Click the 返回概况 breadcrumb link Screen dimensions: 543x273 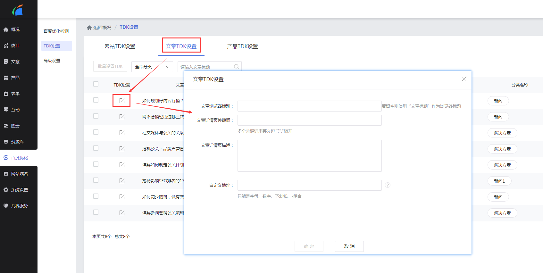(x=102, y=28)
